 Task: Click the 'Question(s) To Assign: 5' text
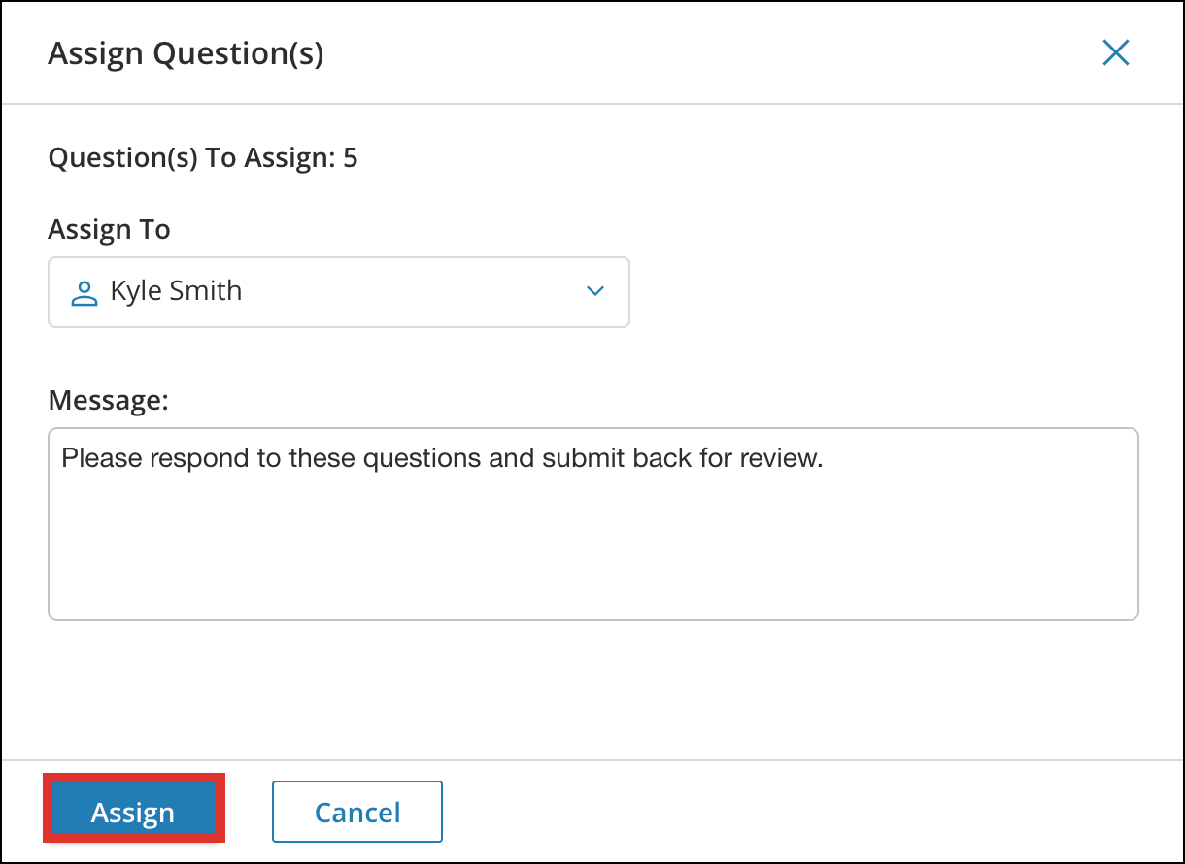tap(203, 157)
